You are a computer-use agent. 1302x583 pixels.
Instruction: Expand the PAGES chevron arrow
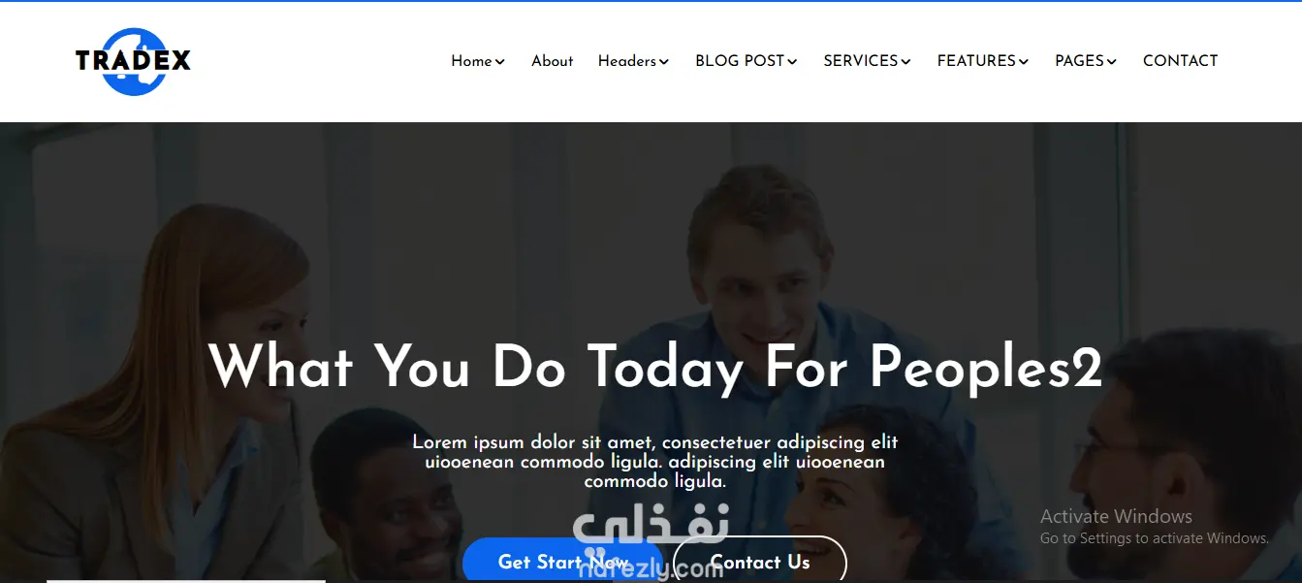click(x=1111, y=62)
